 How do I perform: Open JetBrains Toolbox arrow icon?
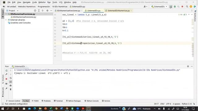point(195,6)
